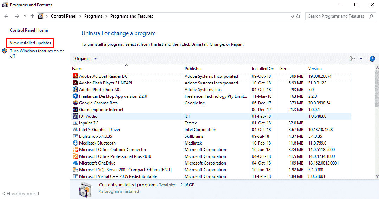Click the Mediatek Bluetooth icon
This screenshot has height=199, width=379.
click(x=75, y=143)
